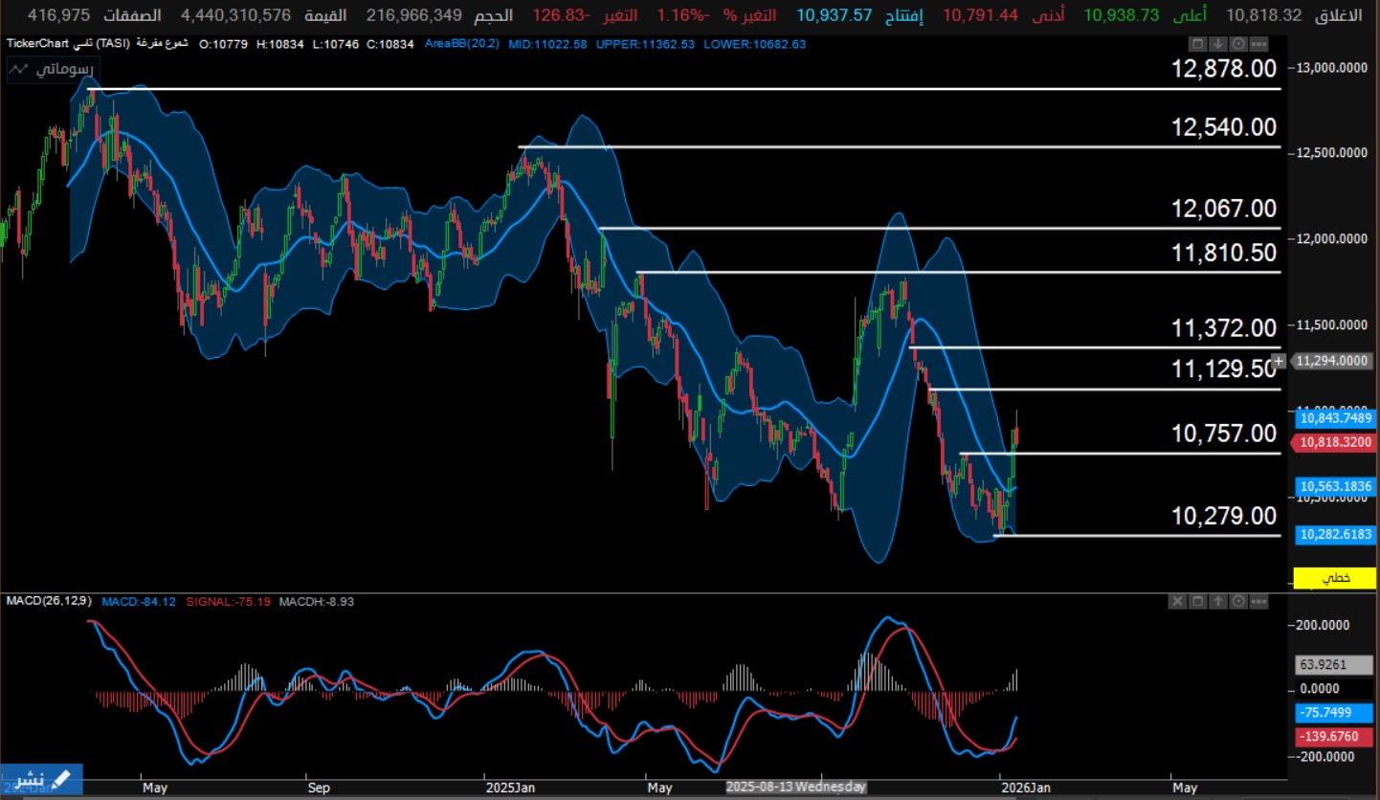The width and height of the screenshot is (1380, 800).
Task: Maximize the main price chart panel
Action: coord(1199,44)
